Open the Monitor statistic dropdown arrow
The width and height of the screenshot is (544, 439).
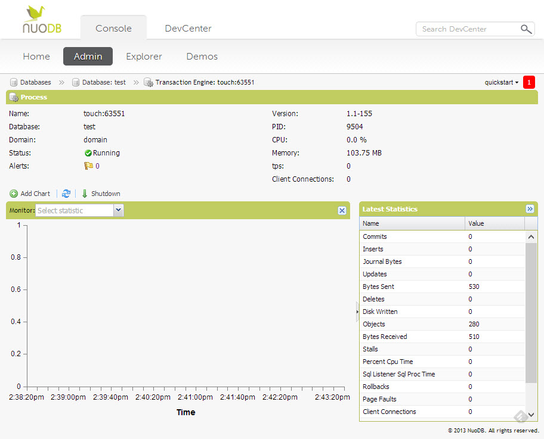118,210
